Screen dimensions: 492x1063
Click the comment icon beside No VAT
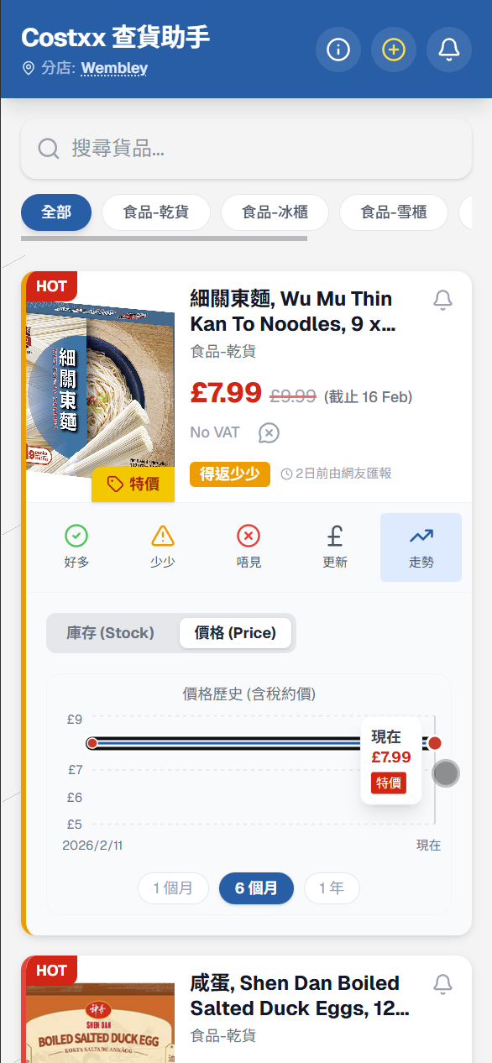point(268,433)
